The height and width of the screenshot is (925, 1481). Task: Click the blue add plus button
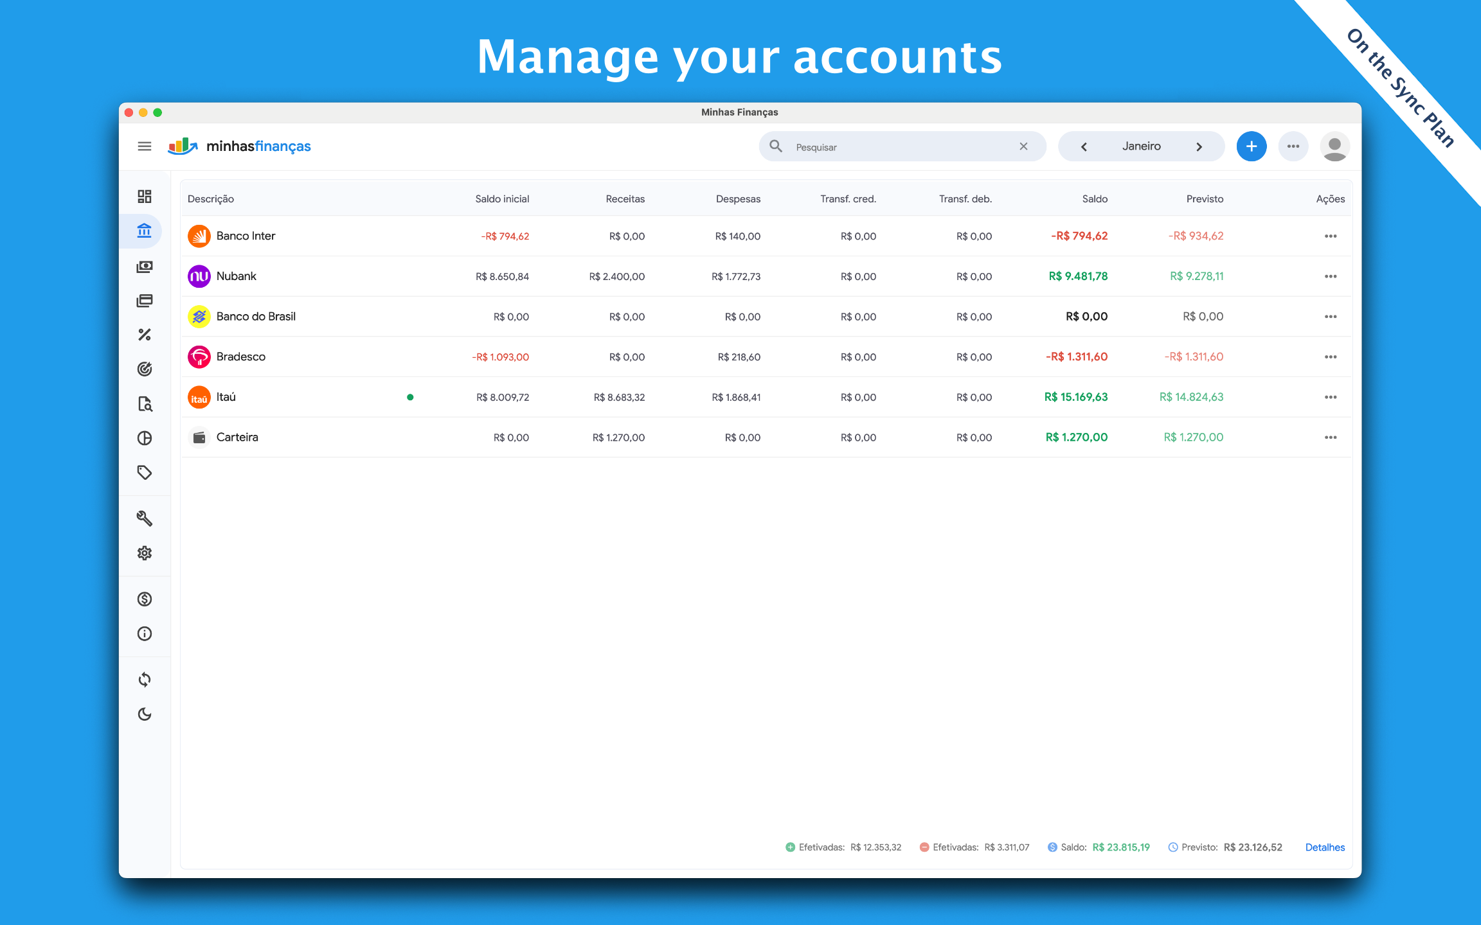(x=1252, y=146)
